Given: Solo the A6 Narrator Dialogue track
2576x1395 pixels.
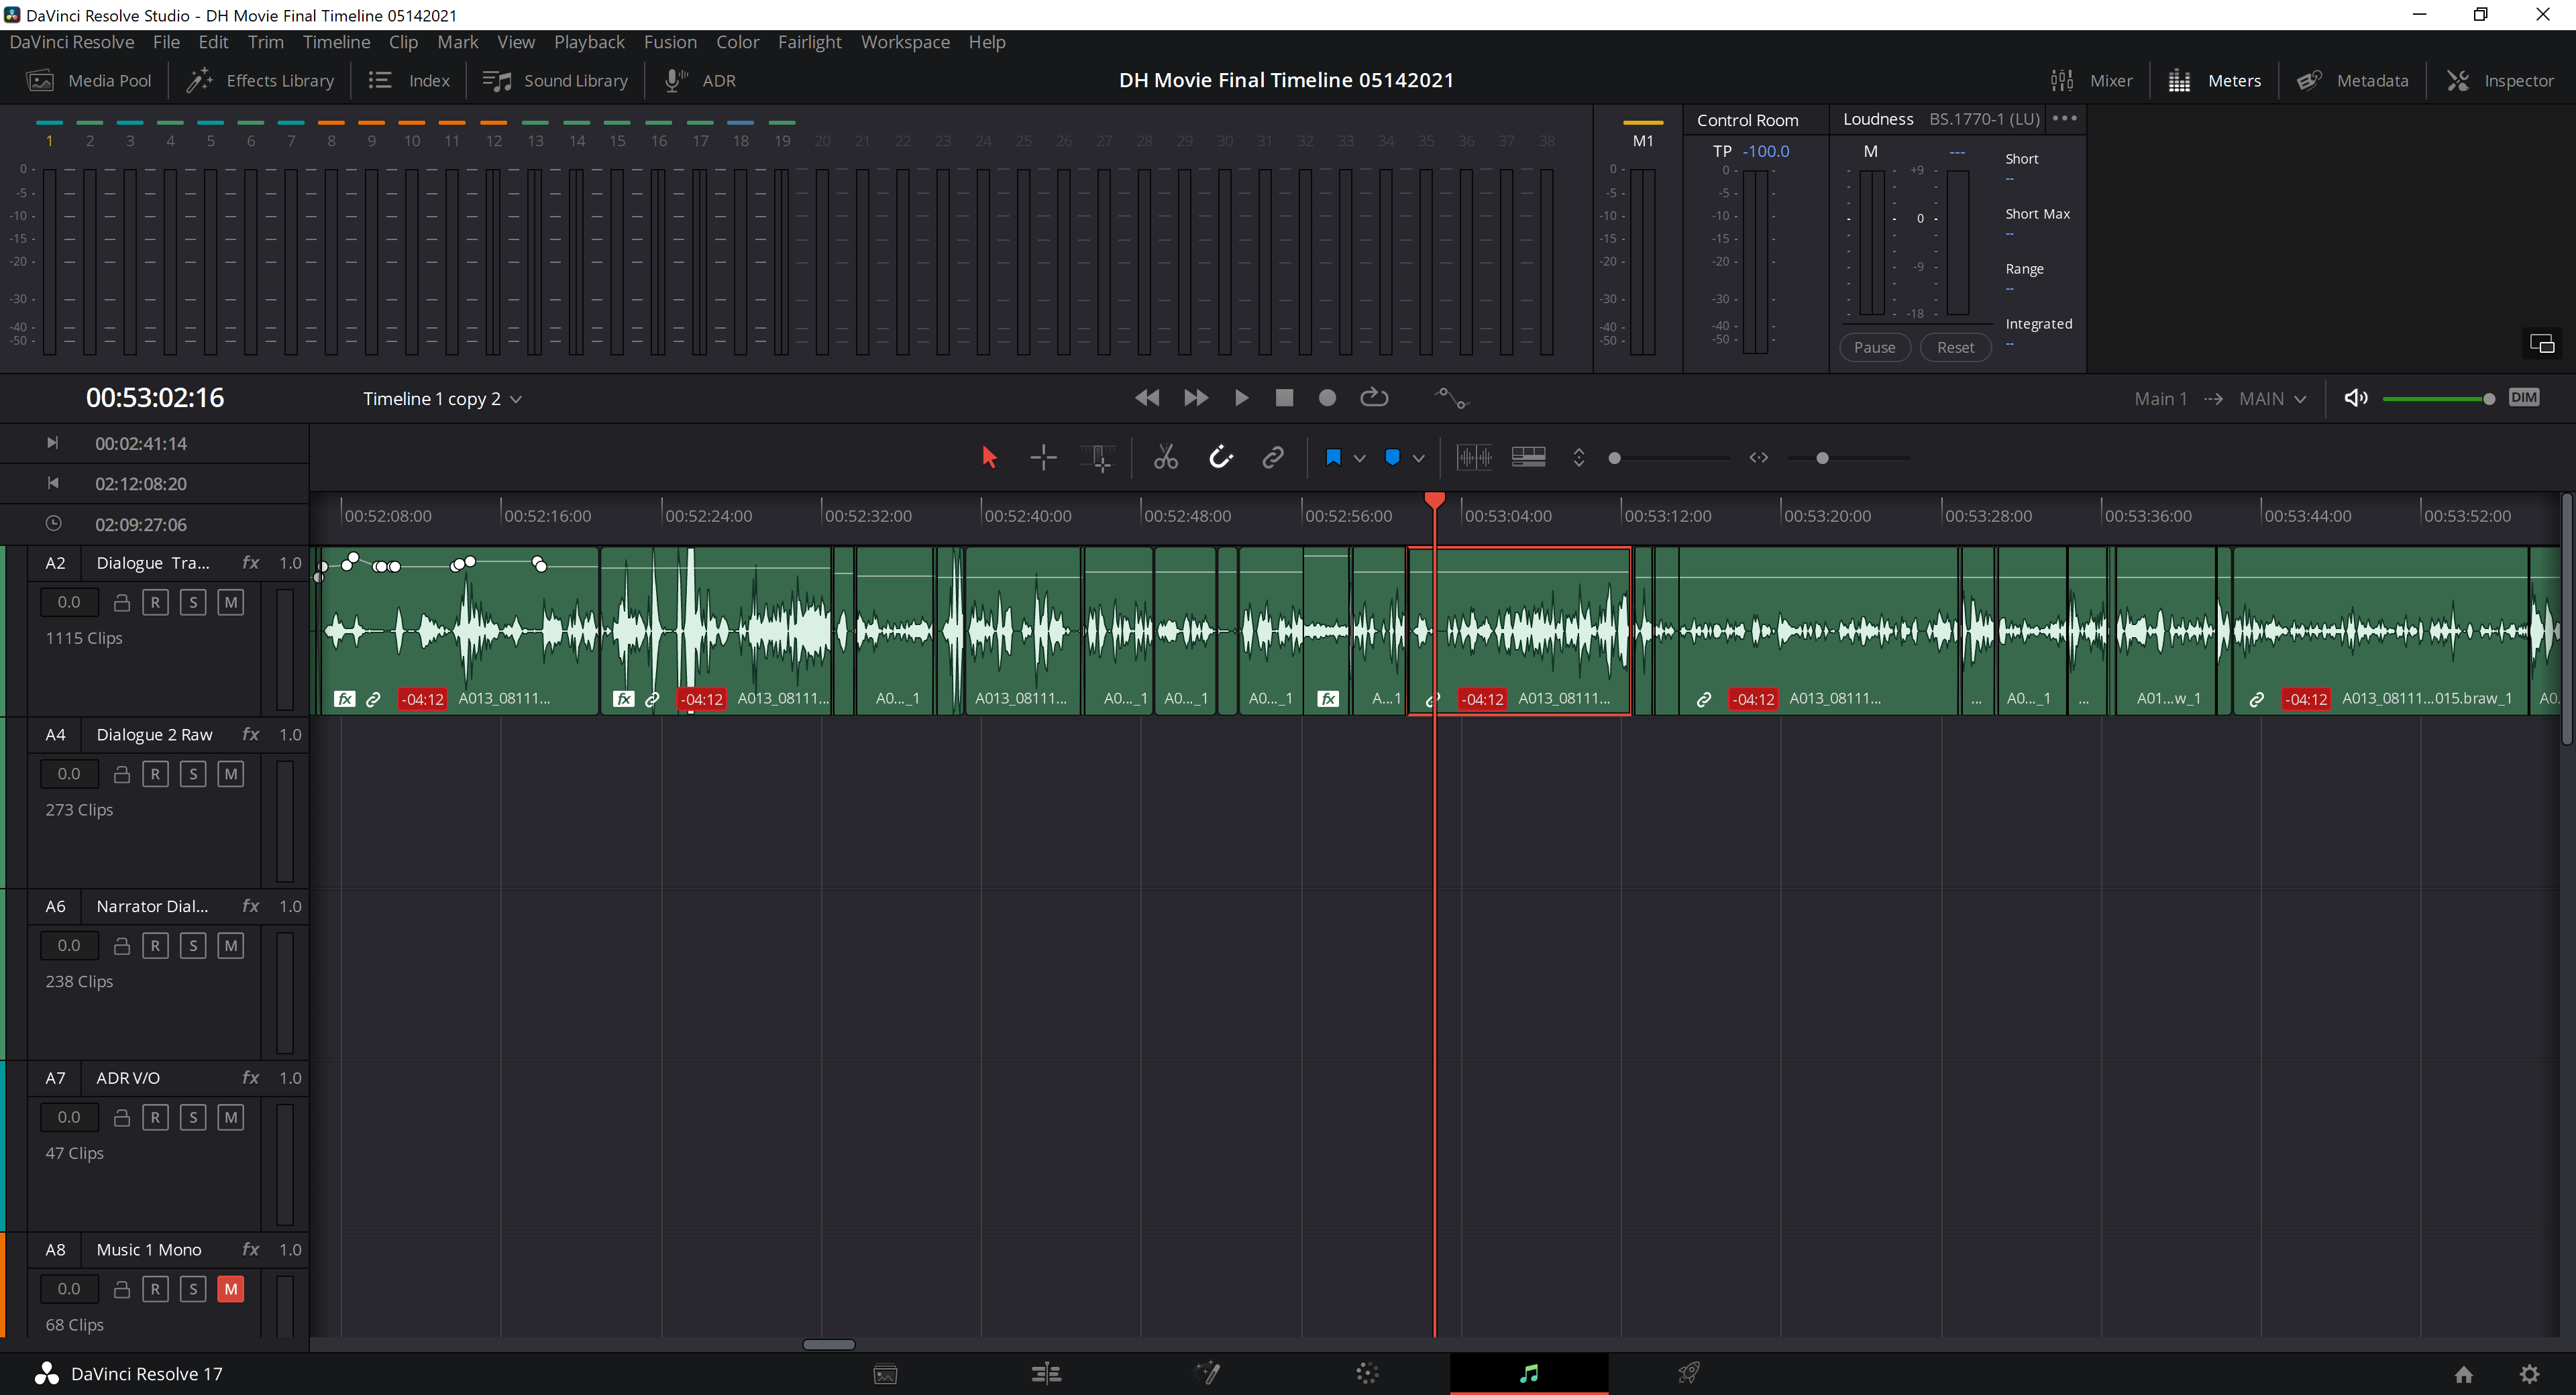Looking at the screenshot, I should pyautogui.click(x=193, y=946).
